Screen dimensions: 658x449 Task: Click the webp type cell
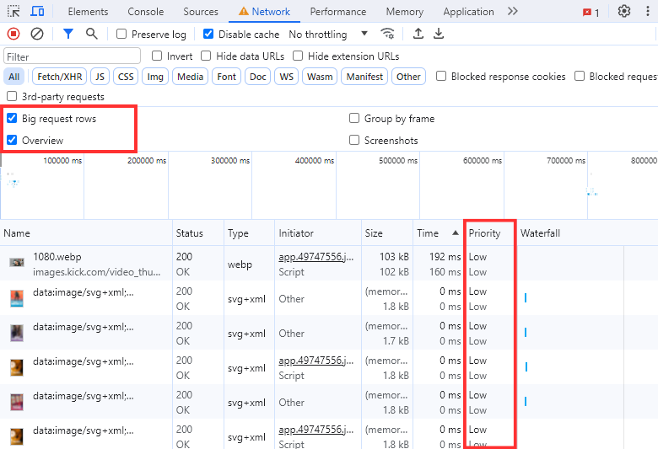[240, 265]
